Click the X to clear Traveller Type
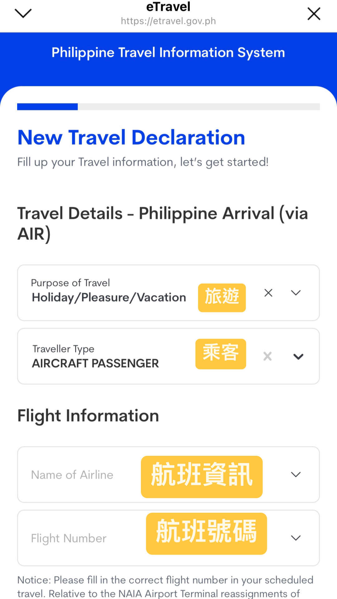This screenshot has width=337, height=599. pyautogui.click(x=267, y=356)
